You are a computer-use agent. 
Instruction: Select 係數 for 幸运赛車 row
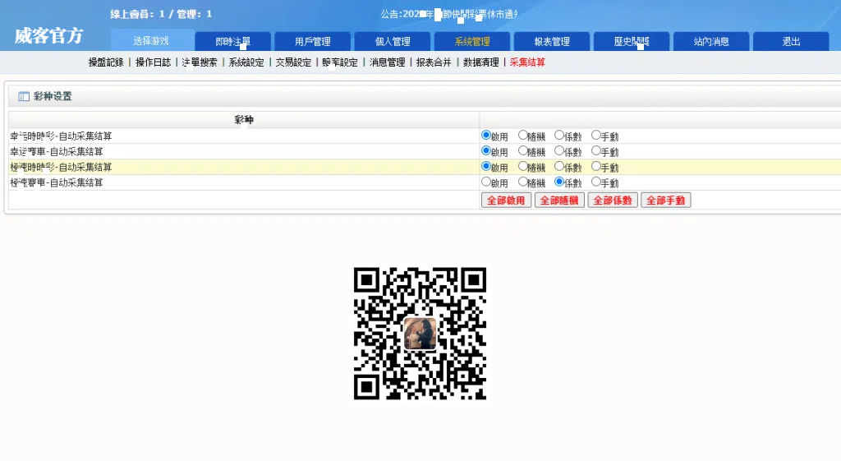point(559,151)
